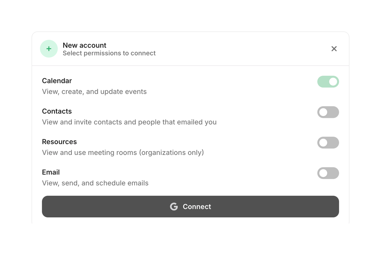Select the Contacts row description text
The height and width of the screenshot is (255, 381).
tap(129, 122)
